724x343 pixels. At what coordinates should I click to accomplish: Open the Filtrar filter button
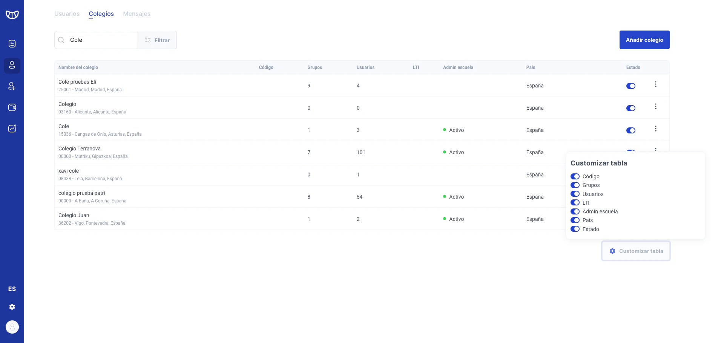[157, 40]
